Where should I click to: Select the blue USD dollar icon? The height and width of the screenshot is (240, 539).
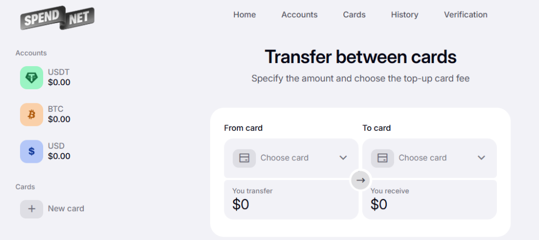pyautogui.click(x=32, y=151)
